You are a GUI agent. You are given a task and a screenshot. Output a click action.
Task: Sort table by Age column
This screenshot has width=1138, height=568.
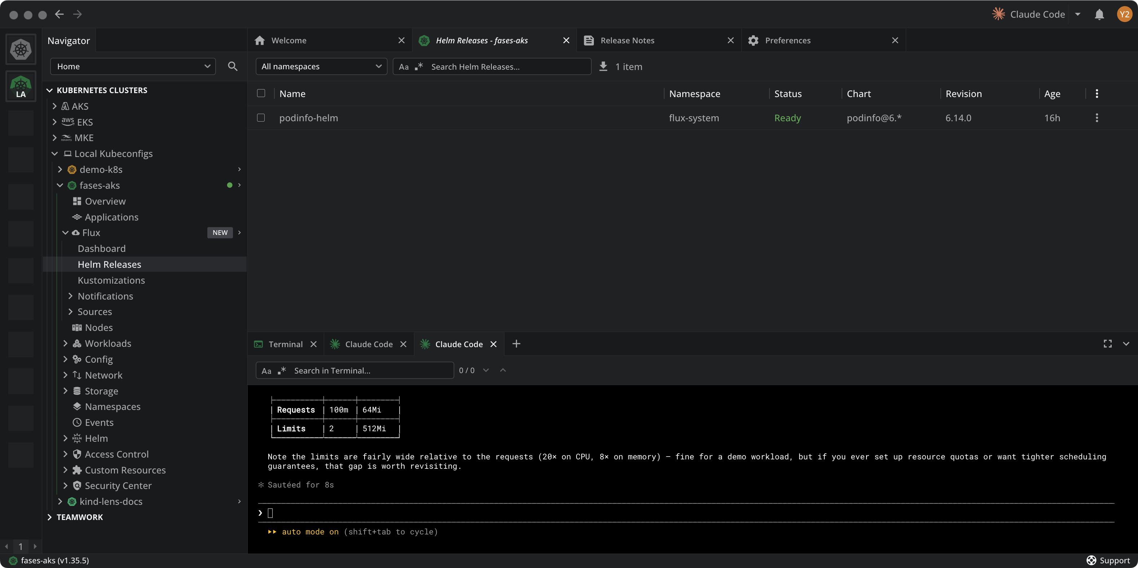click(x=1052, y=93)
